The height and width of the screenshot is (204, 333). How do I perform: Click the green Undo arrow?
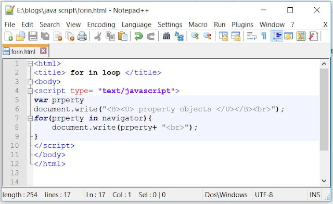pos(138,36)
